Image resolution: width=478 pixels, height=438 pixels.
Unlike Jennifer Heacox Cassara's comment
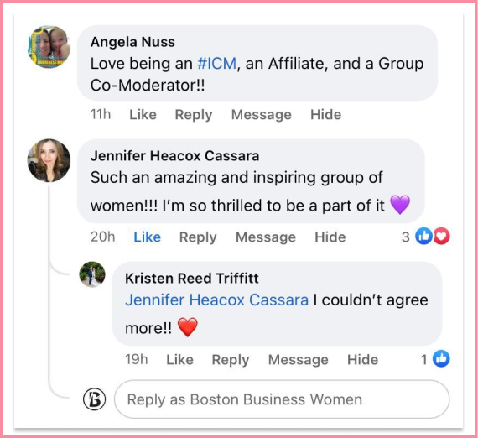click(148, 237)
